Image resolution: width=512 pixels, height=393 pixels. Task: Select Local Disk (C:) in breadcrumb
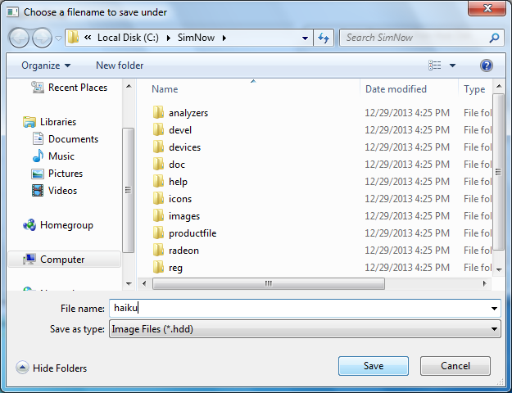128,38
